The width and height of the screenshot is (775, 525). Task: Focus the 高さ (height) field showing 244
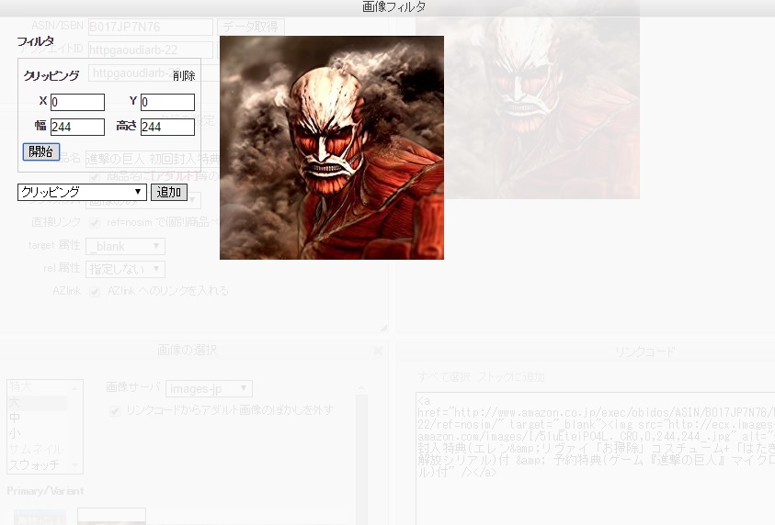point(167,127)
